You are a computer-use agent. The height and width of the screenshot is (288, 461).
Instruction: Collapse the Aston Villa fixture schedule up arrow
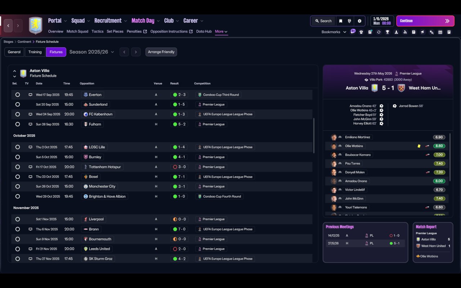[x=14, y=71]
